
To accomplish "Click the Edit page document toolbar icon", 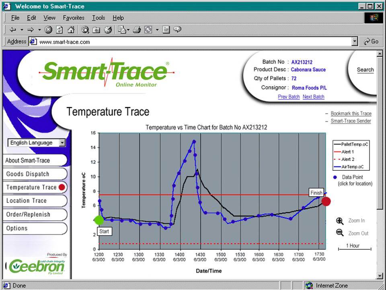I will [x=166, y=30].
